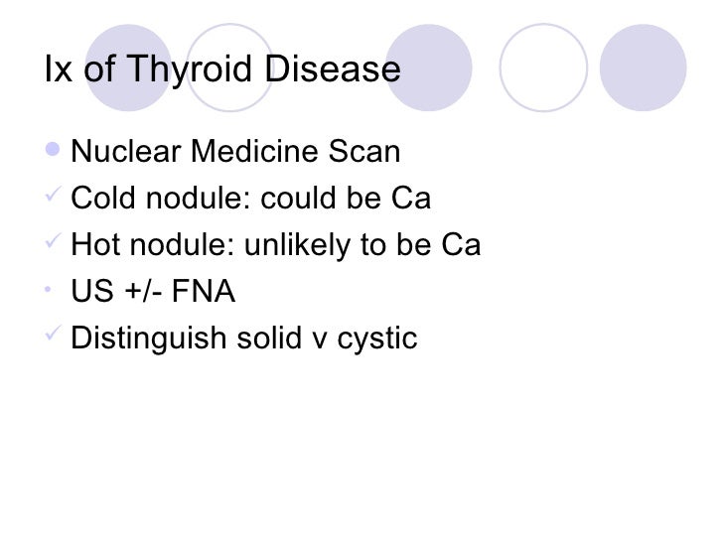This screenshot has height=542, width=723.
Task: Click the first filled lavender circle behind title
Action: [128, 68]
